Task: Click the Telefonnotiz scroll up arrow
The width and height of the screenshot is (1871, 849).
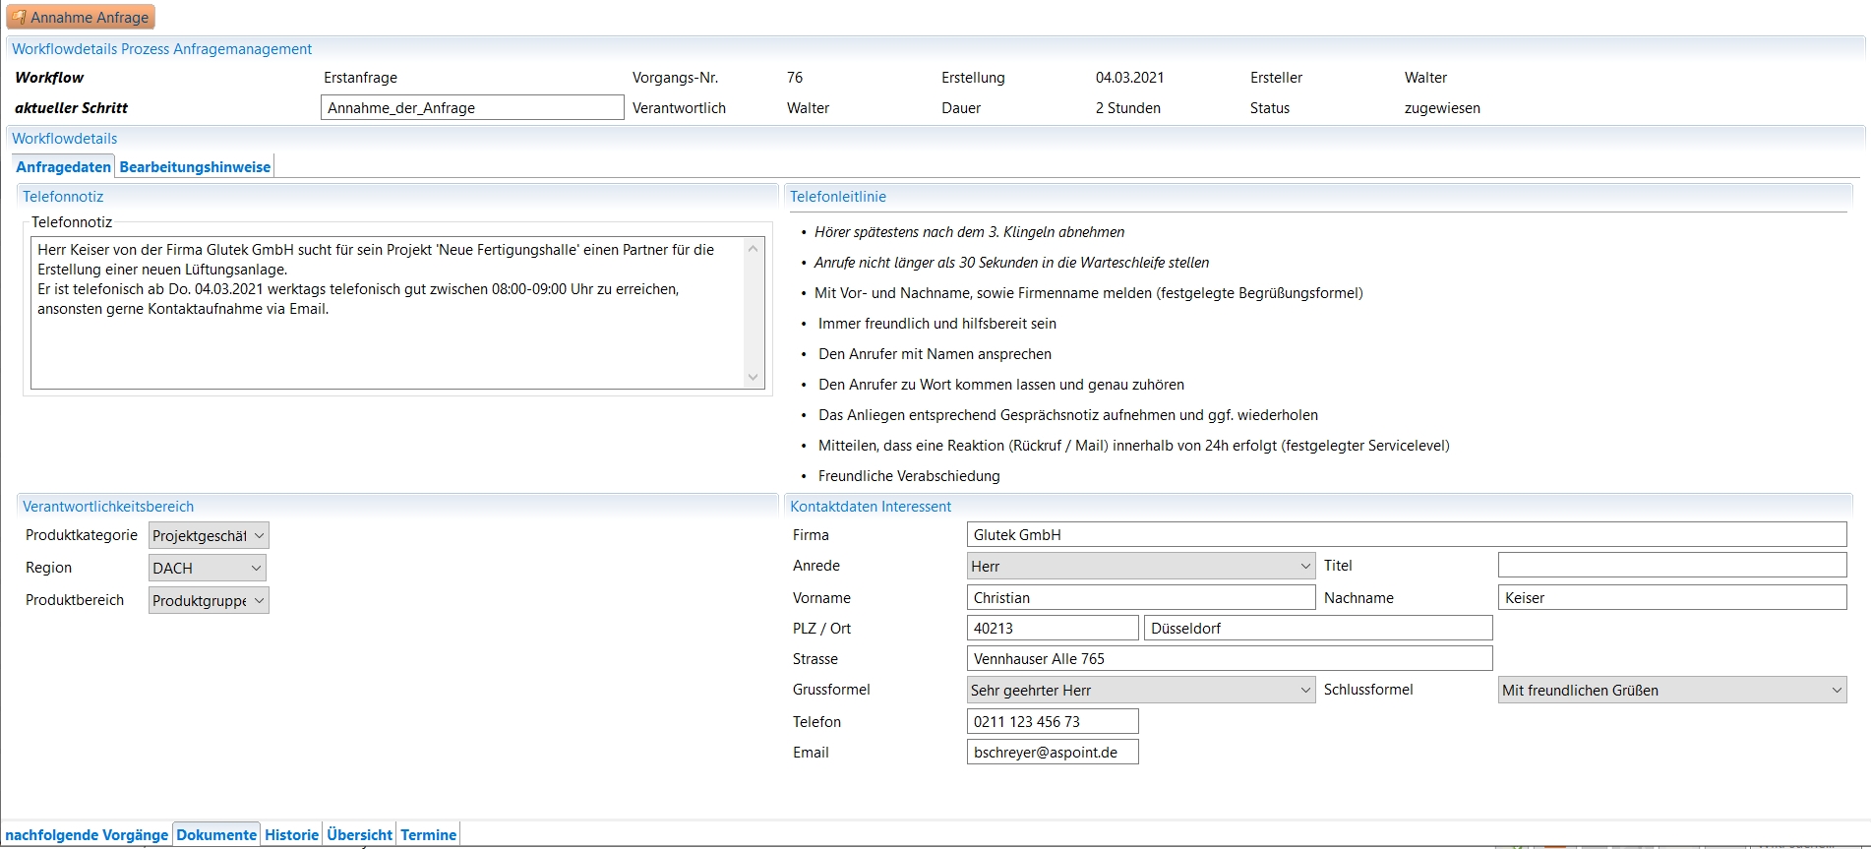Action: coord(754,249)
